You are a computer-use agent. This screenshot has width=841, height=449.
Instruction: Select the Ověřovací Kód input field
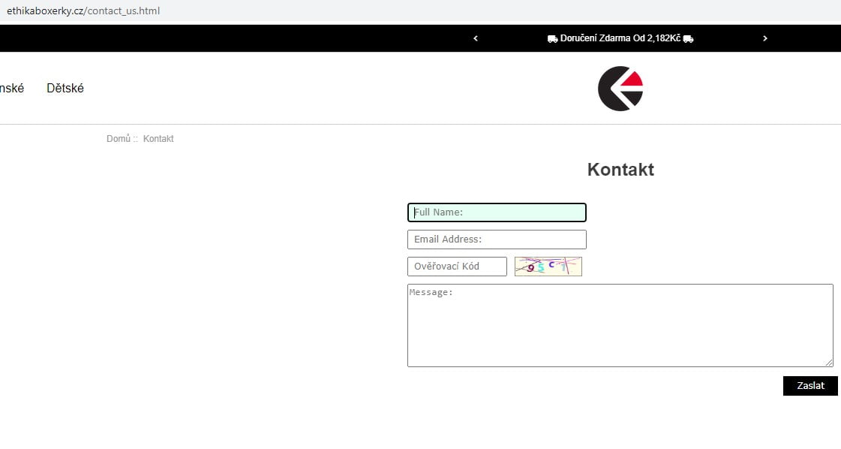(457, 267)
